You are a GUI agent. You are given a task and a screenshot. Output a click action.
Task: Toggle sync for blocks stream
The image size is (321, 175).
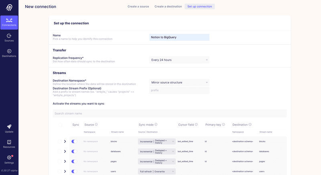pos(74,141)
